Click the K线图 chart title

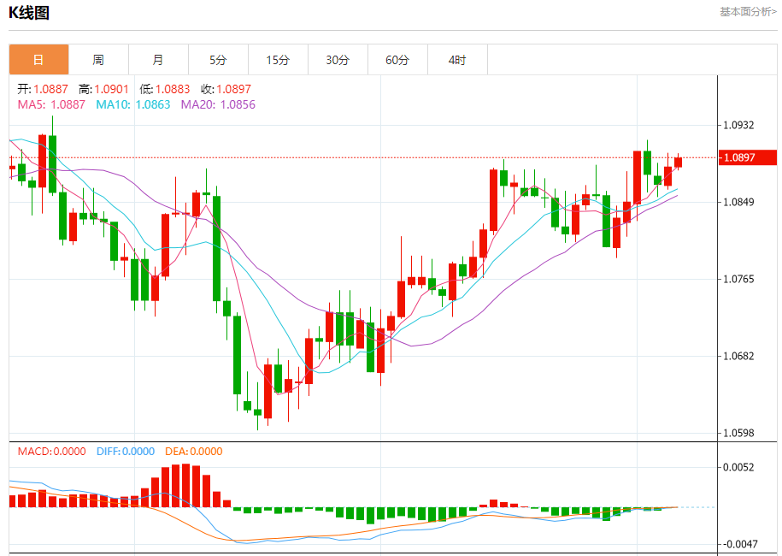pos(29,13)
